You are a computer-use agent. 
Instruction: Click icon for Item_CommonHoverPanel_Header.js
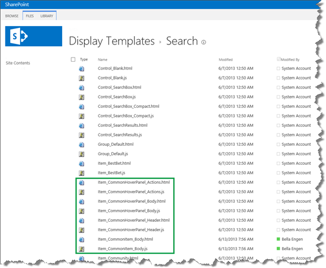coord(82,230)
